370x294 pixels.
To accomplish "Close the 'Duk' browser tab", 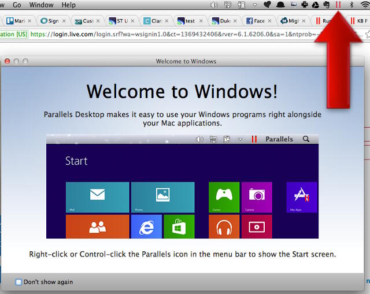I will point(235,21).
